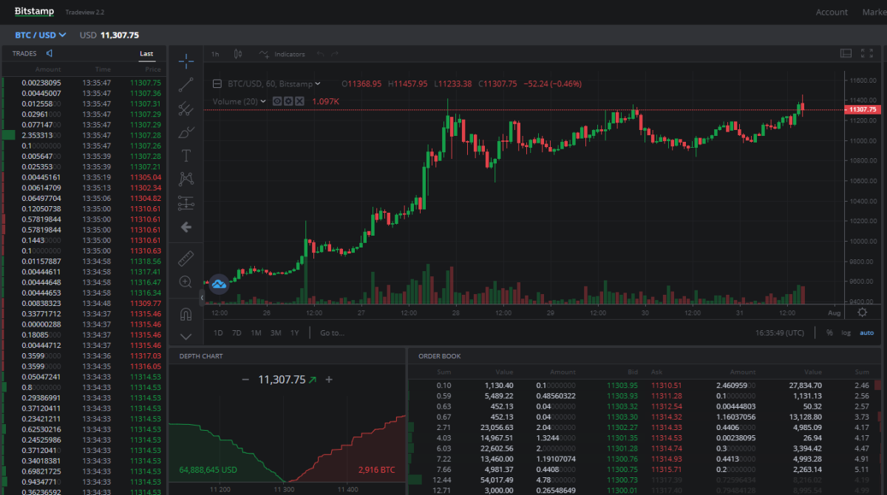Enable log scale on the price axis
This screenshot has width=887, height=495.
(x=846, y=332)
